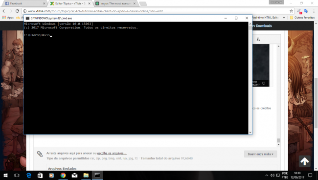Screen dimensions: 318x180
Task: Open the clock showing 12/06/2017
Action: tap(297, 175)
